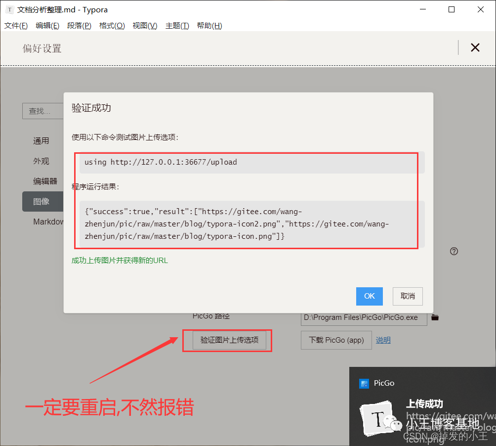Viewport: 496px width, 446px height.
Task: Select the Markdown preferences tab
Action: (48, 222)
